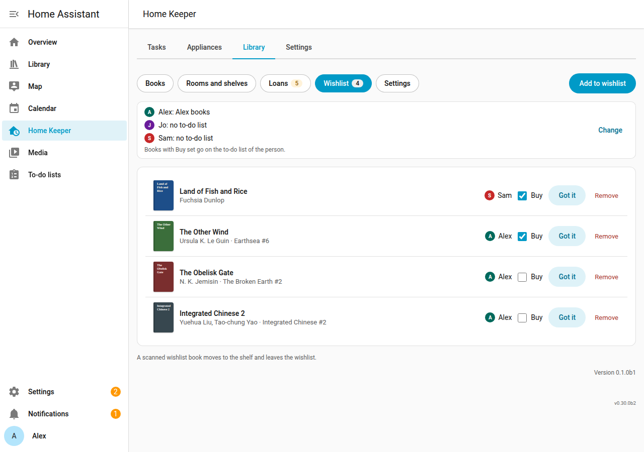Mark Land of Fish and Rice as Got it
The image size is (644, 452).
click(567, 195)
